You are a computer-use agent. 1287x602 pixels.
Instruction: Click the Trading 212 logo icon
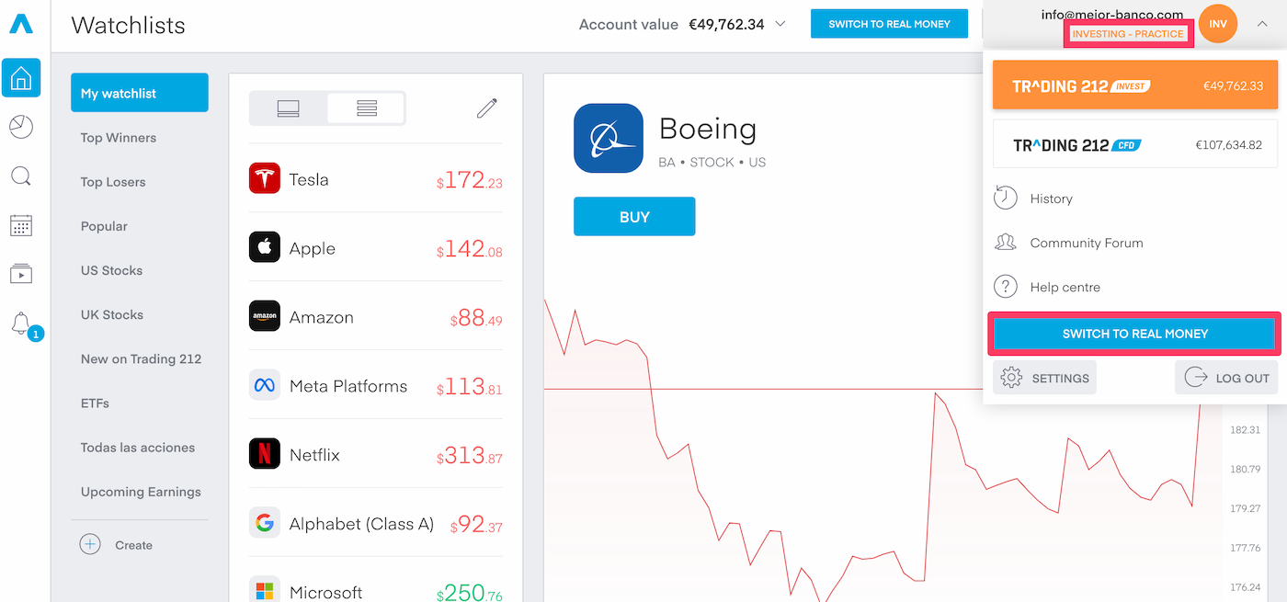(x=20, y=25)
